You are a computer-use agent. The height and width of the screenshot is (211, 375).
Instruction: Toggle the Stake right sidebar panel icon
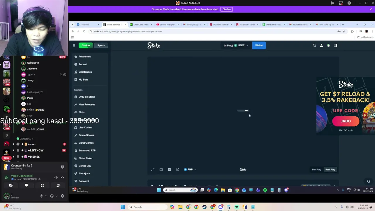point(335,45)
